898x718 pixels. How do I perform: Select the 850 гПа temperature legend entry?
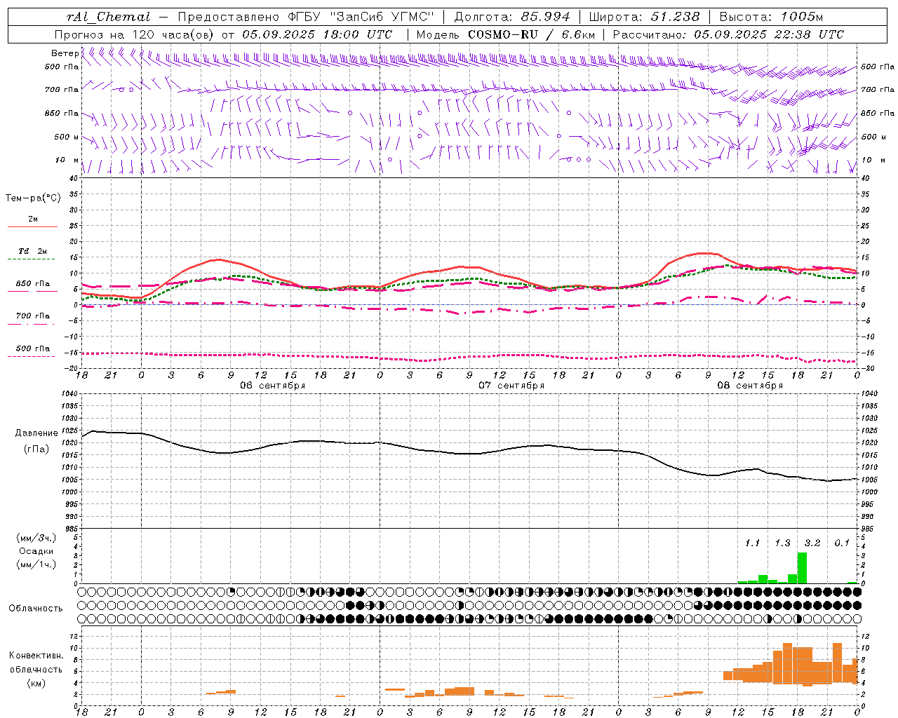point(33,283)
